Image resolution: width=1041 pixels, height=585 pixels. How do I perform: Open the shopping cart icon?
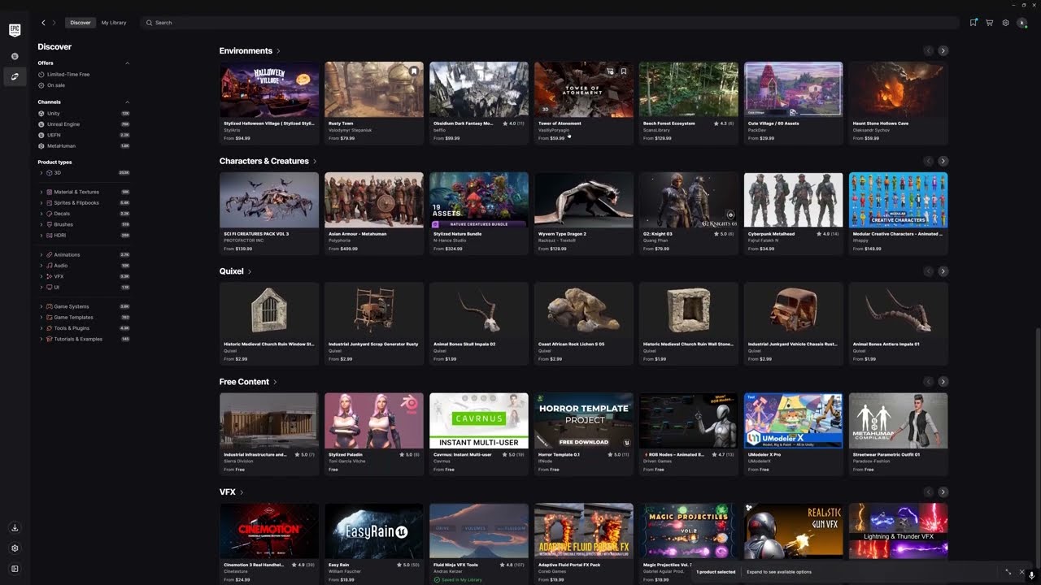[989, 23]
